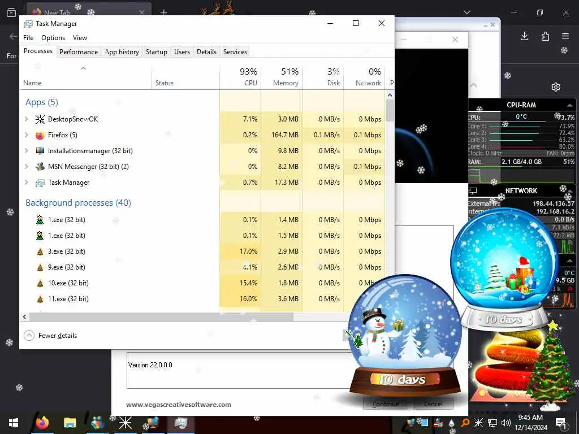Screen dimensions: 579x434
Task: Expand the Firefox (5) process group
Action: click(x=26, y=135)
